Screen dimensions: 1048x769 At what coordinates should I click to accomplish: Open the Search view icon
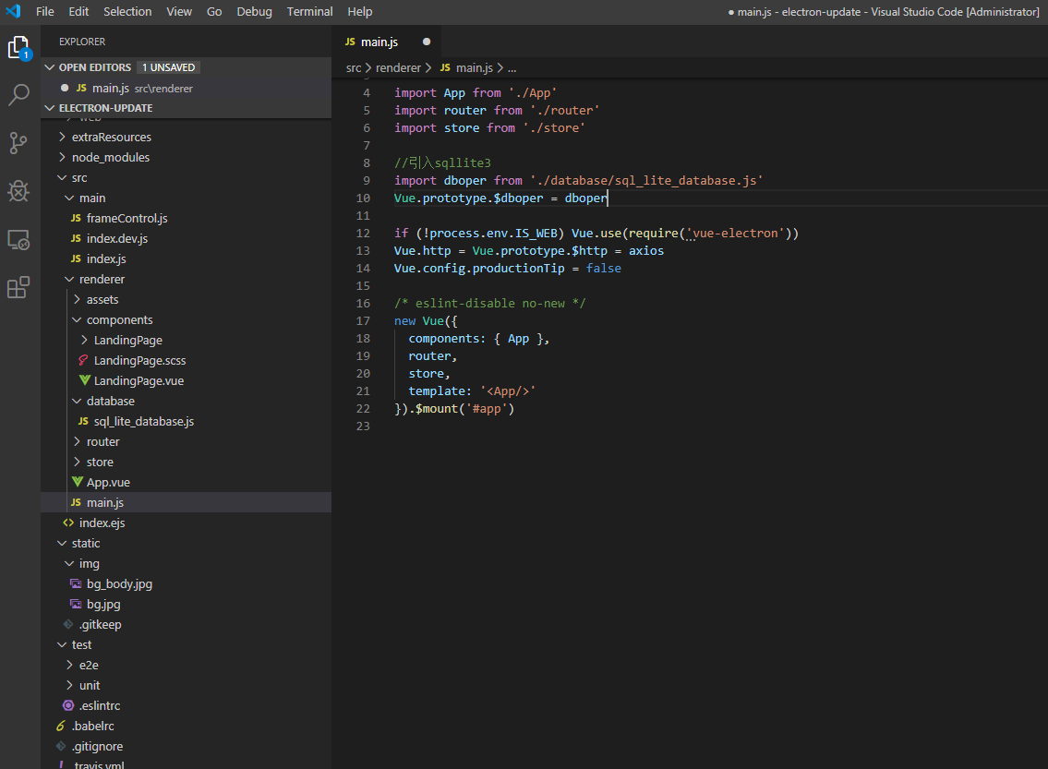[x=18, y=95]
